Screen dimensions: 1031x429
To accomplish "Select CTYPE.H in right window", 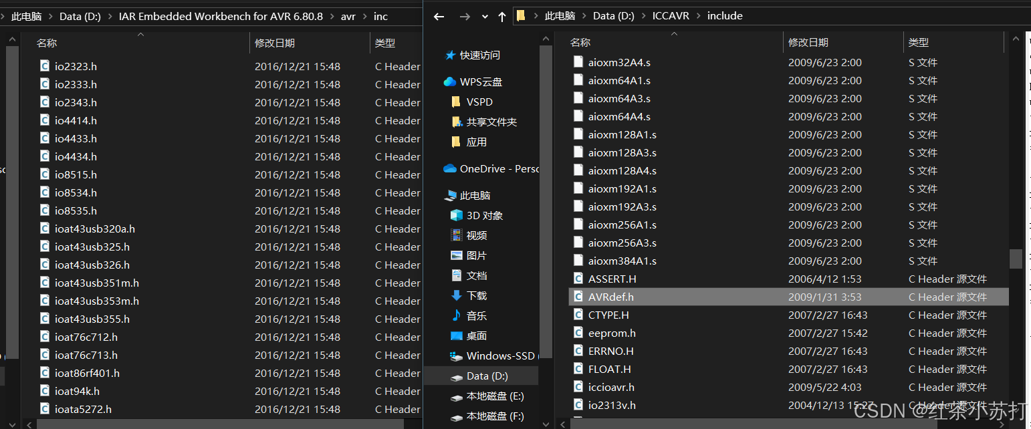I will click(x=608, y=315).
